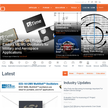Select the RISC-V chip icon
This screenshot has height=108, width=108.
click(81, 63)
